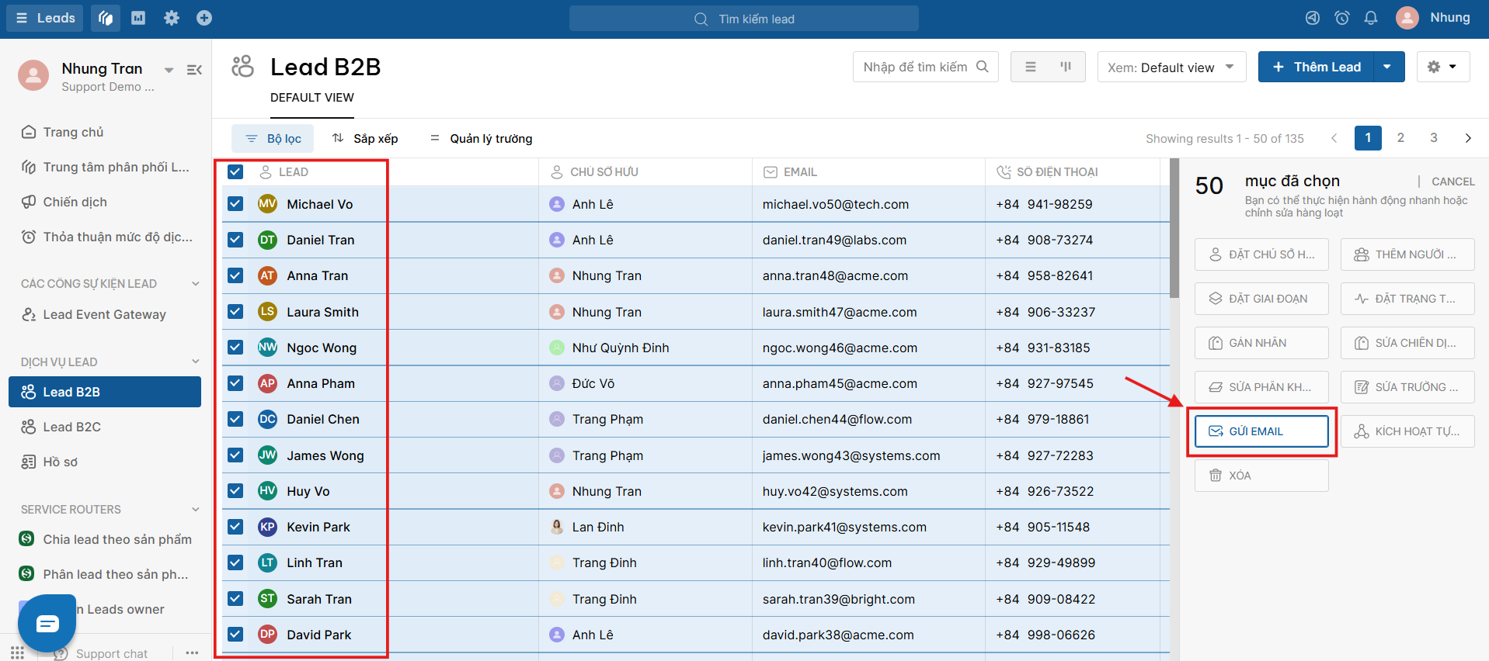Screen dimensions: 1489x661
Task: Click the Tìm kiếm lead search field
Action: [x=744, y=19]
